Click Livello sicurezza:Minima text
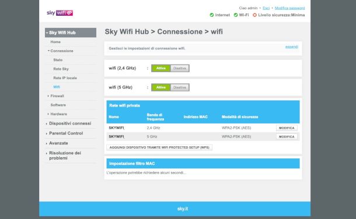The height and width of the screenshot is (219, 356). coord(281,15)
